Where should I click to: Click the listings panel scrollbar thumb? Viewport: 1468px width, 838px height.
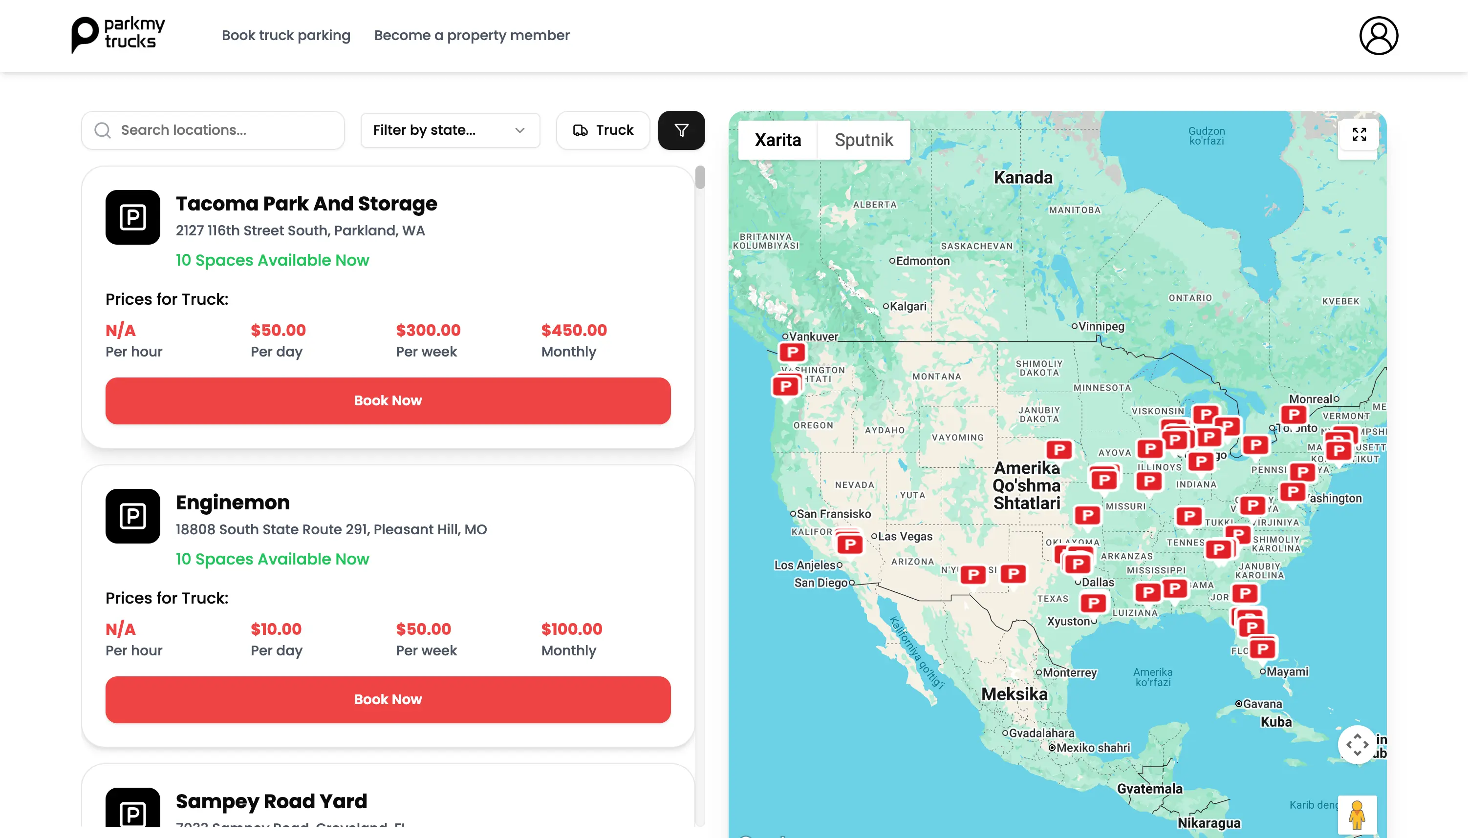tap(700, 177)
